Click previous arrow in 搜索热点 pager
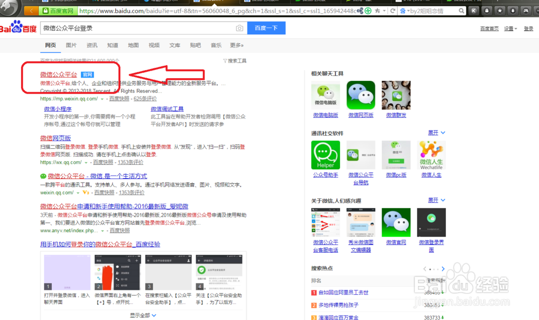 tap(425, 269)
